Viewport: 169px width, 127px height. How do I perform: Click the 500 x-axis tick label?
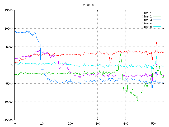tap(153, 124)
